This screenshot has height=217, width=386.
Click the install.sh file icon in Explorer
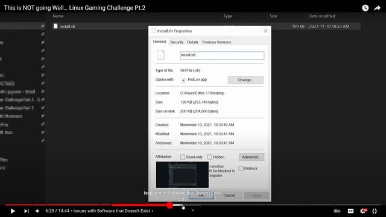(x=55, y=26)
